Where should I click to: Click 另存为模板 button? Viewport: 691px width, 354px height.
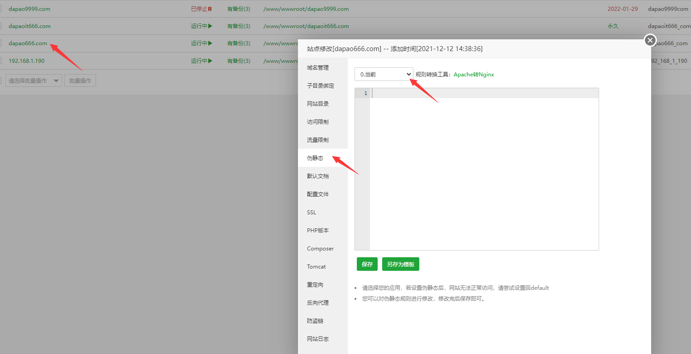point(401,264)
